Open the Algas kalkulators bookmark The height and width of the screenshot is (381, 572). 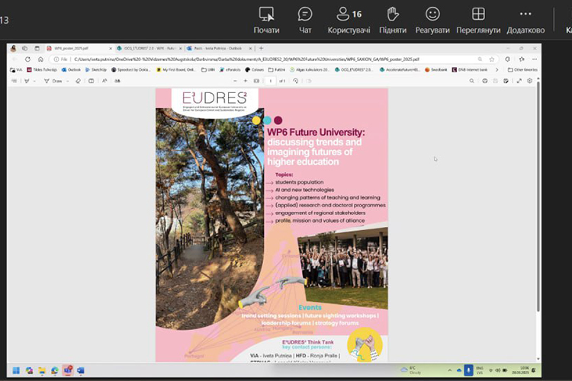pyautogui.click(x=310, y=69)
